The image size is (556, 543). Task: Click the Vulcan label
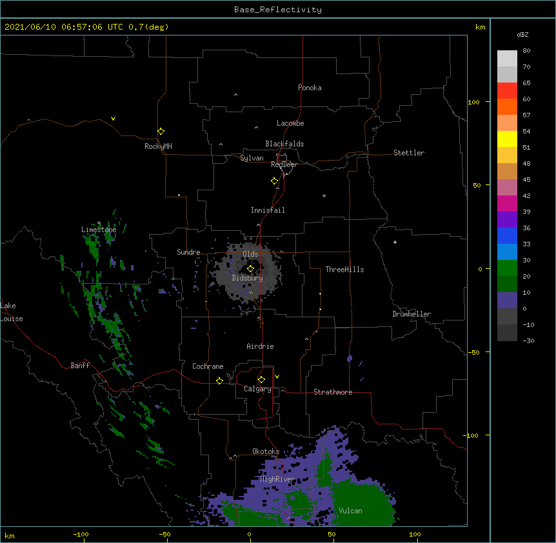pos(350,511)
